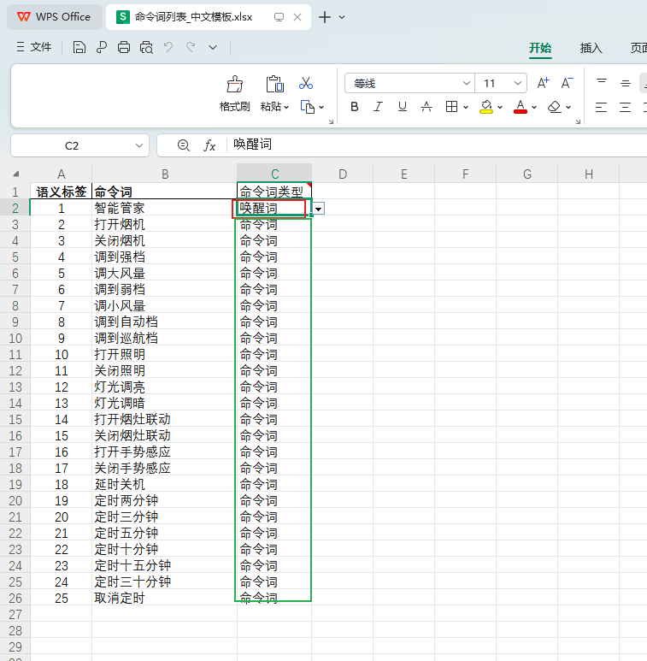The image size is (647, 661).
Task: Expand the font size dropdown showing 11
Action: (518, 83)
